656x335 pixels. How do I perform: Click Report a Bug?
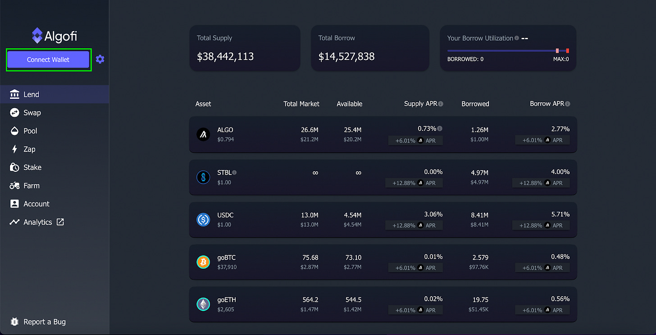point(38,322)
